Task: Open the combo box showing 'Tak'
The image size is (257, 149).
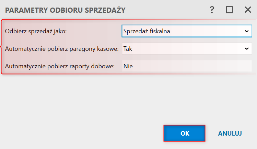Action: coord(182,49)
